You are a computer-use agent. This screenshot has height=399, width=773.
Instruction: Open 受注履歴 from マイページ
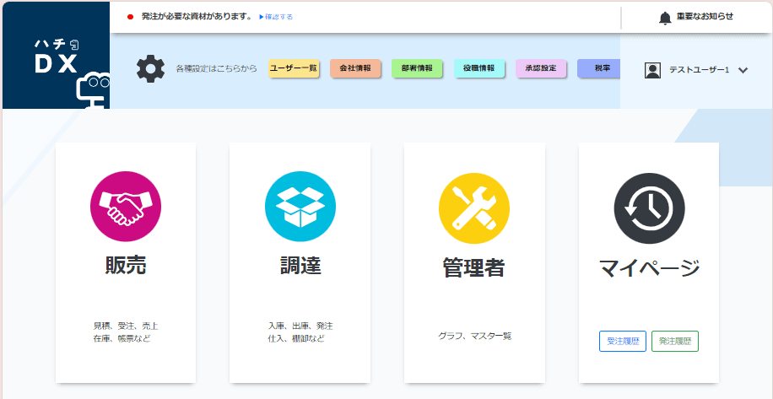[x=623, y=342]
